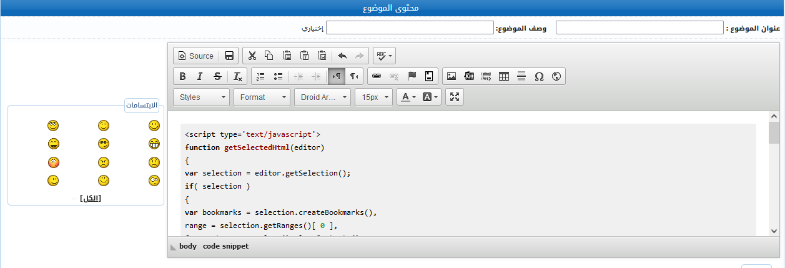Insert the sad smiley

[154, 162]
